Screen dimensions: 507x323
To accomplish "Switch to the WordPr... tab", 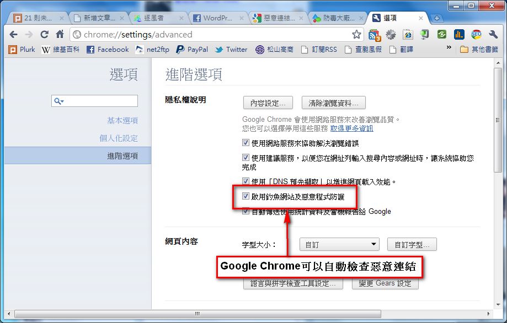I will [x=218, y=18].
